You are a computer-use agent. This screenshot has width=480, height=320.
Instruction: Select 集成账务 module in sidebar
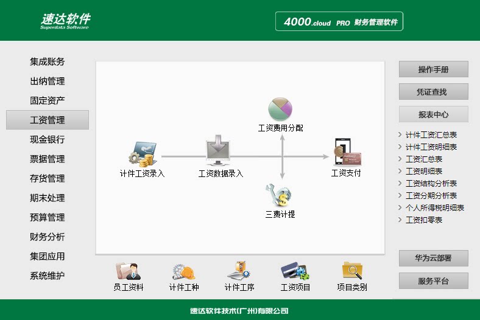click(48, 61)
